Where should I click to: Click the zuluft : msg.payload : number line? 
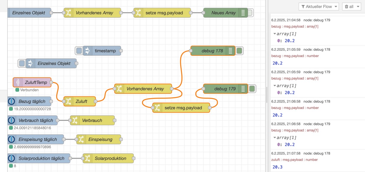pos(294,160)
